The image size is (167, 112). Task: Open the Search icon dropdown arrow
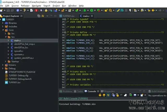114,10
